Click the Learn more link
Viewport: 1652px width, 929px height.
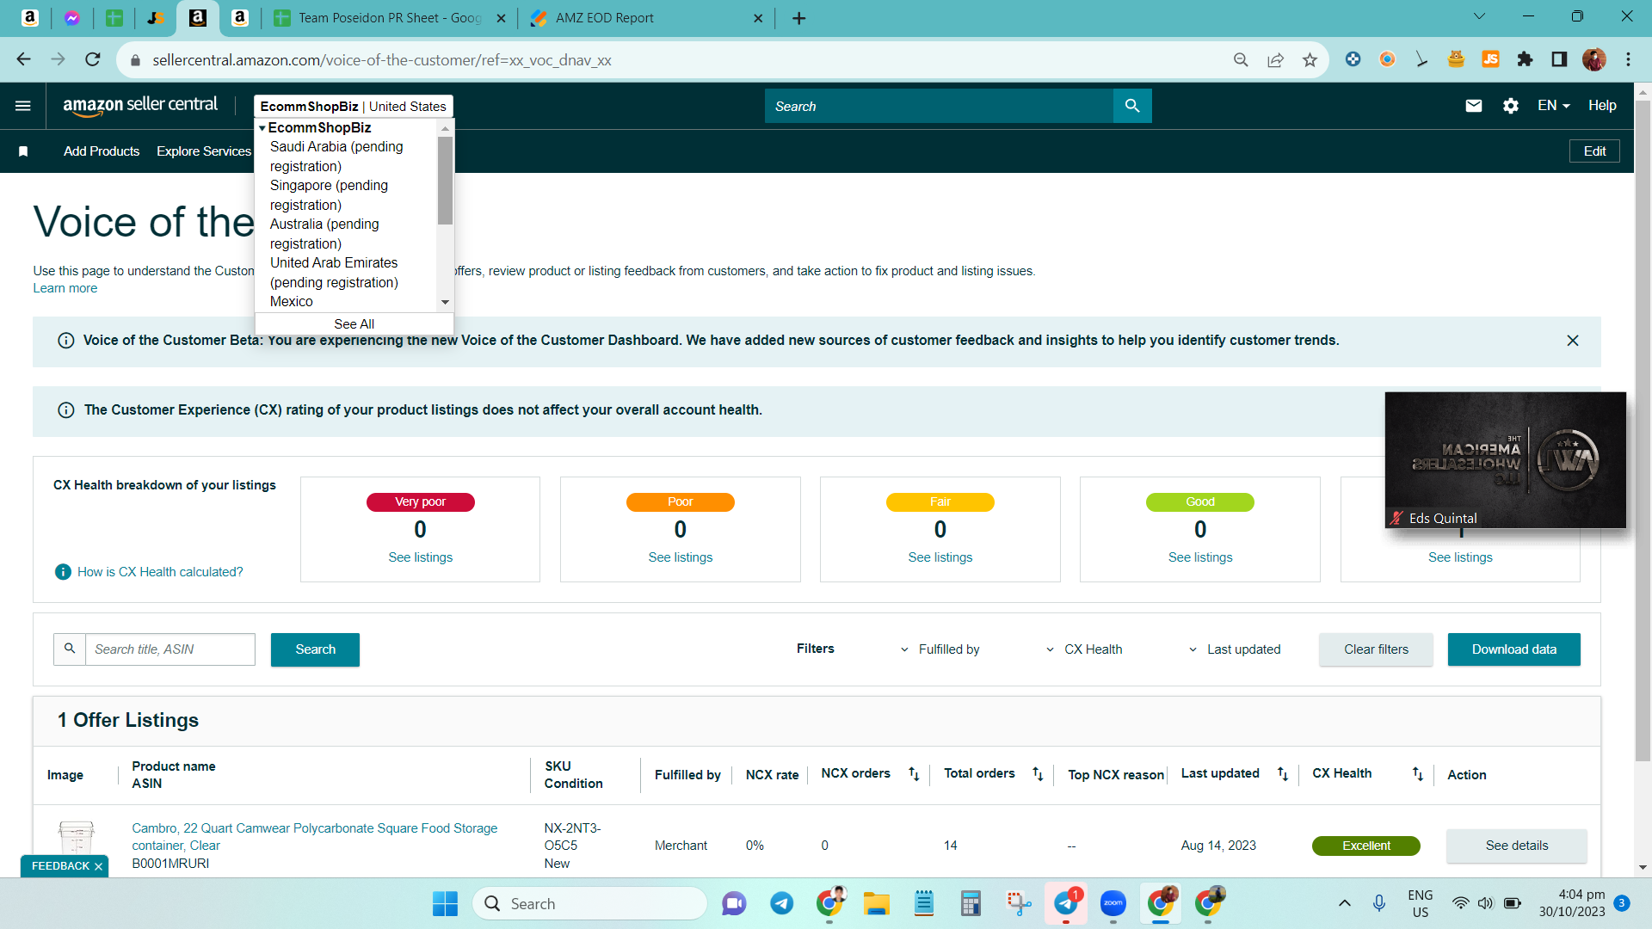(65, 289)
